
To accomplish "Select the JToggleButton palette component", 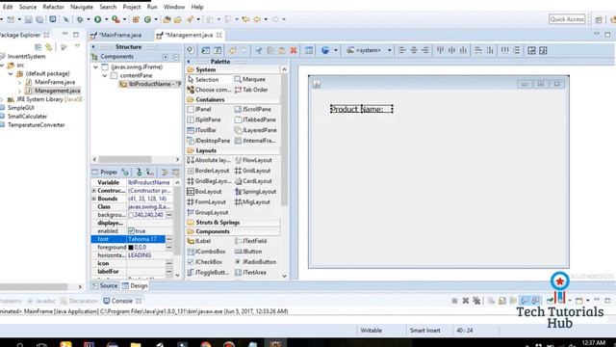I will pyautogui.click(x=208, y=272).
